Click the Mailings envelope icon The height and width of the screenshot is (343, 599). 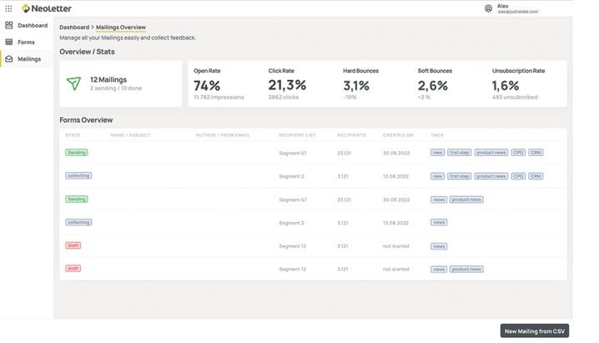click(9, 58)
